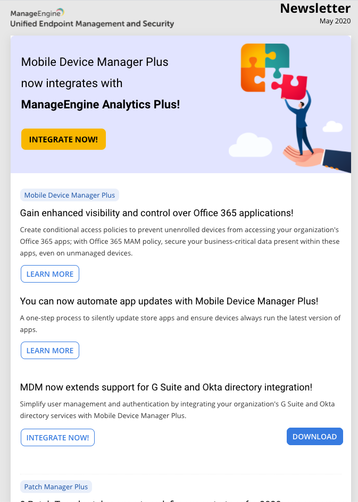
Task: Click the G Suite and Okta headline
Action: coord(166,387)
